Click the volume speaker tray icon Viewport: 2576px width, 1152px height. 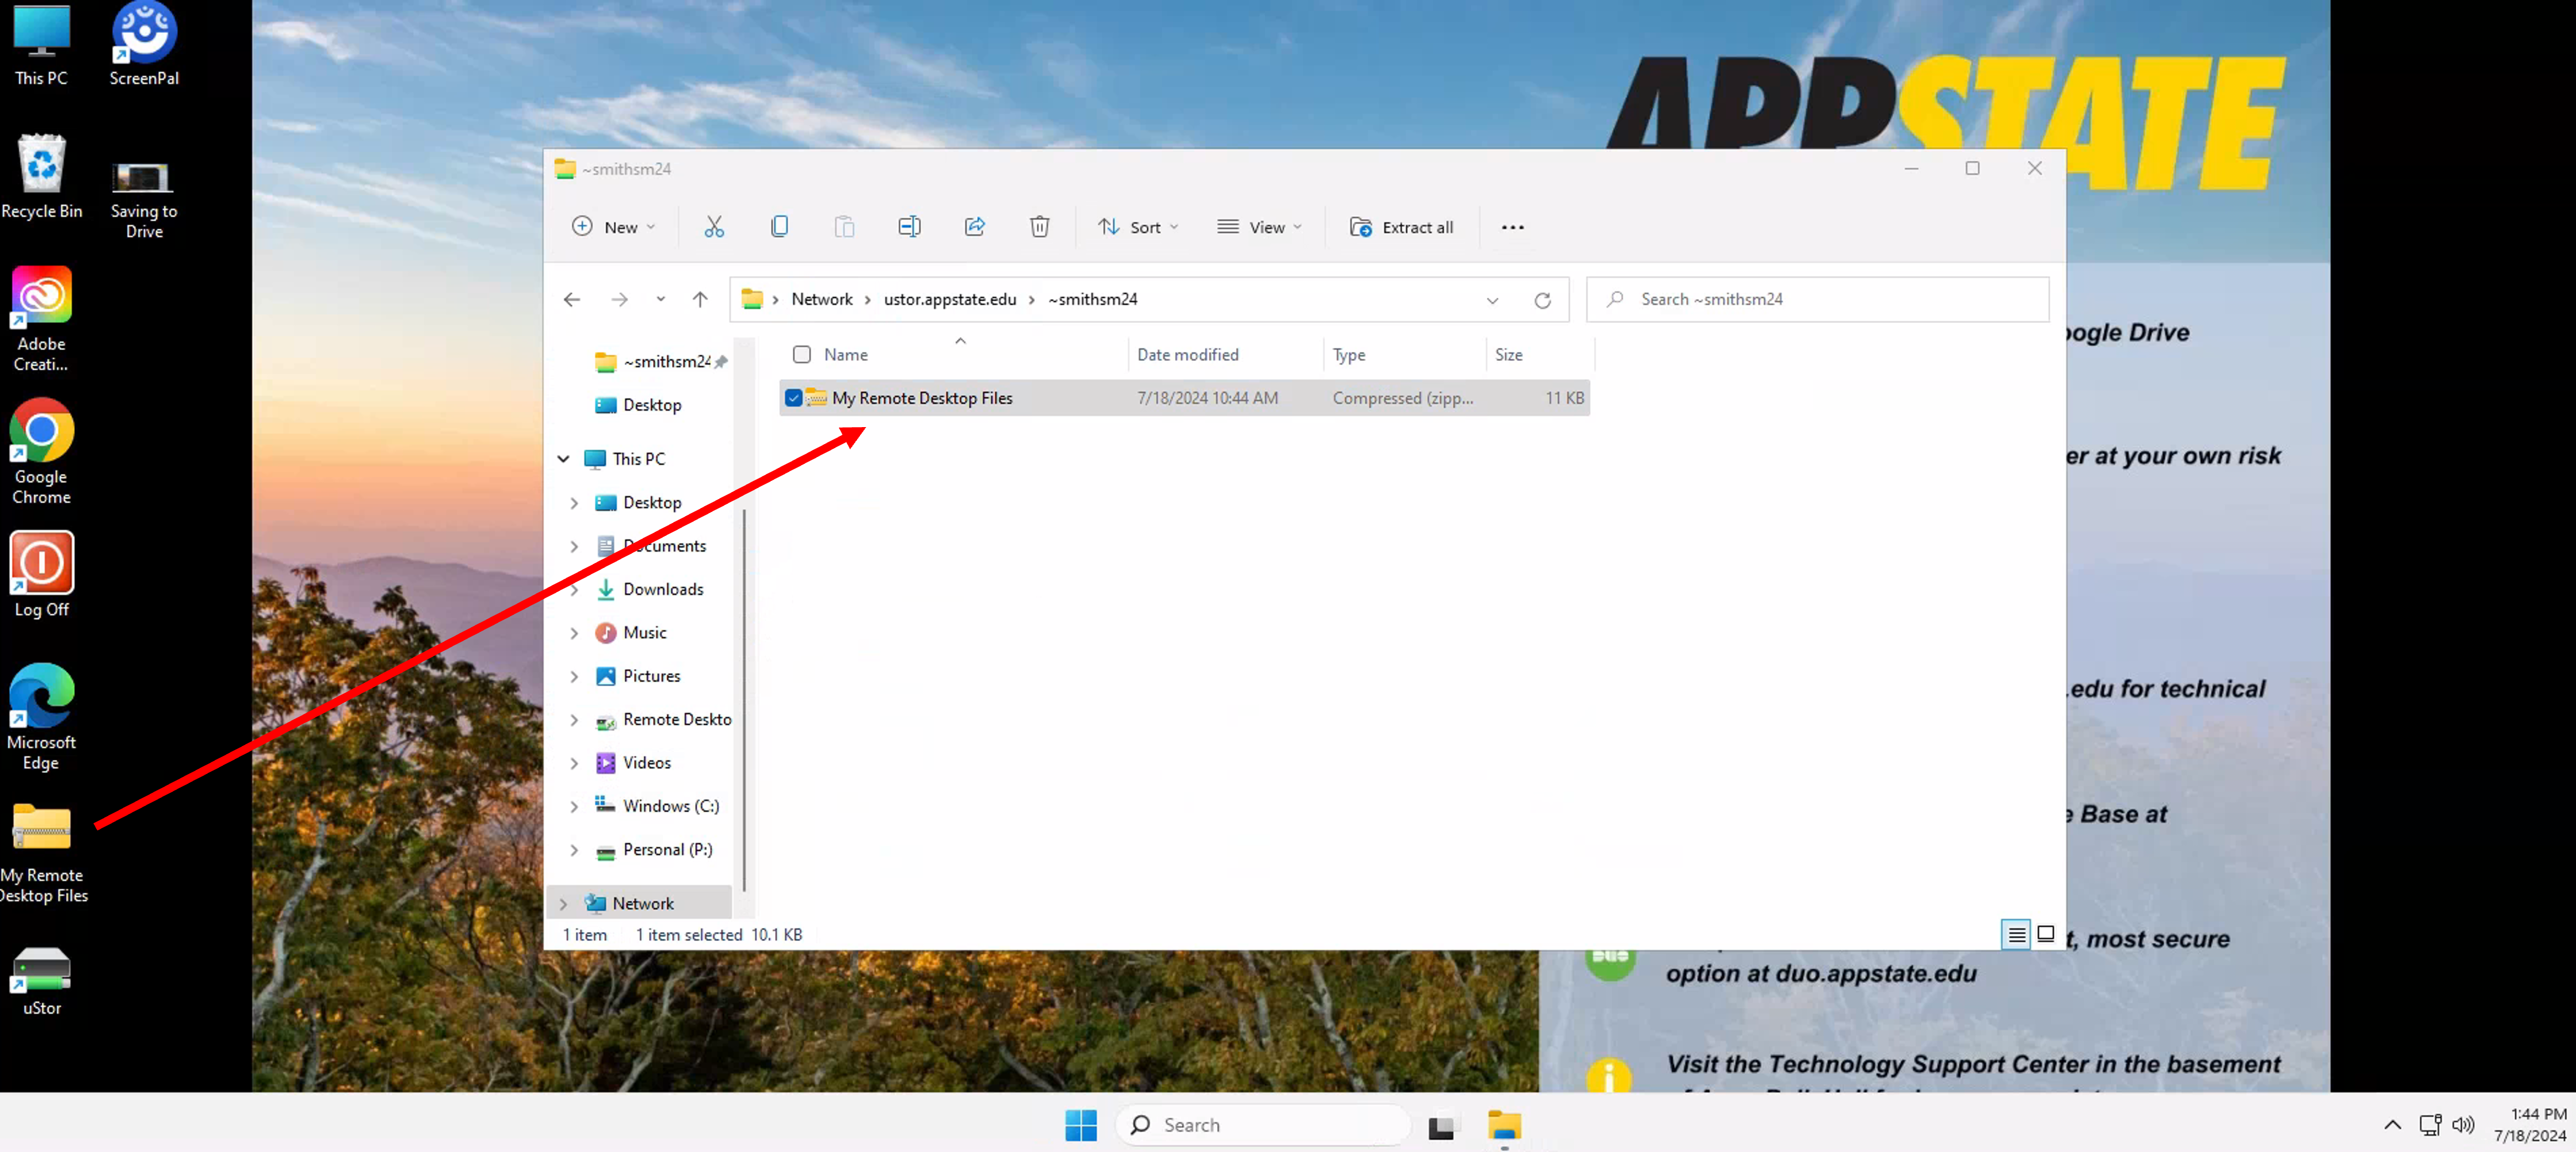[2463, 1125]
